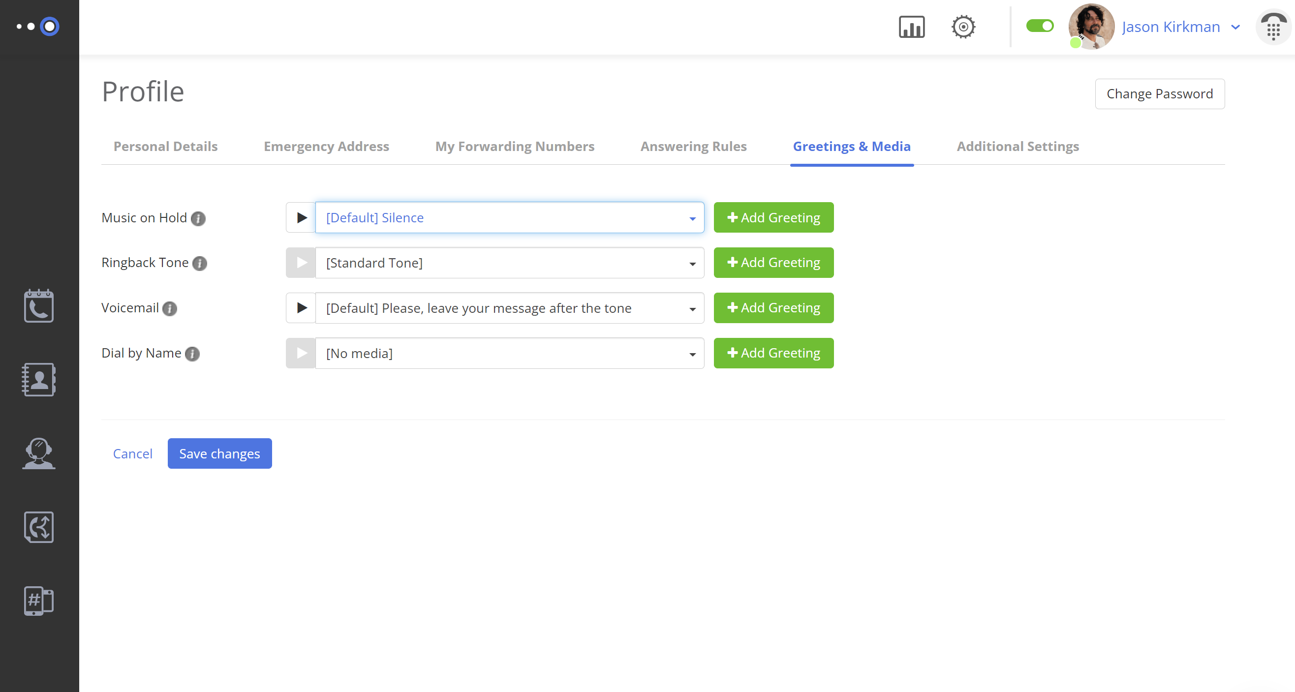Open the agent headset icon
Screen dimensions: 1295x692
click(x=39, y=453)
